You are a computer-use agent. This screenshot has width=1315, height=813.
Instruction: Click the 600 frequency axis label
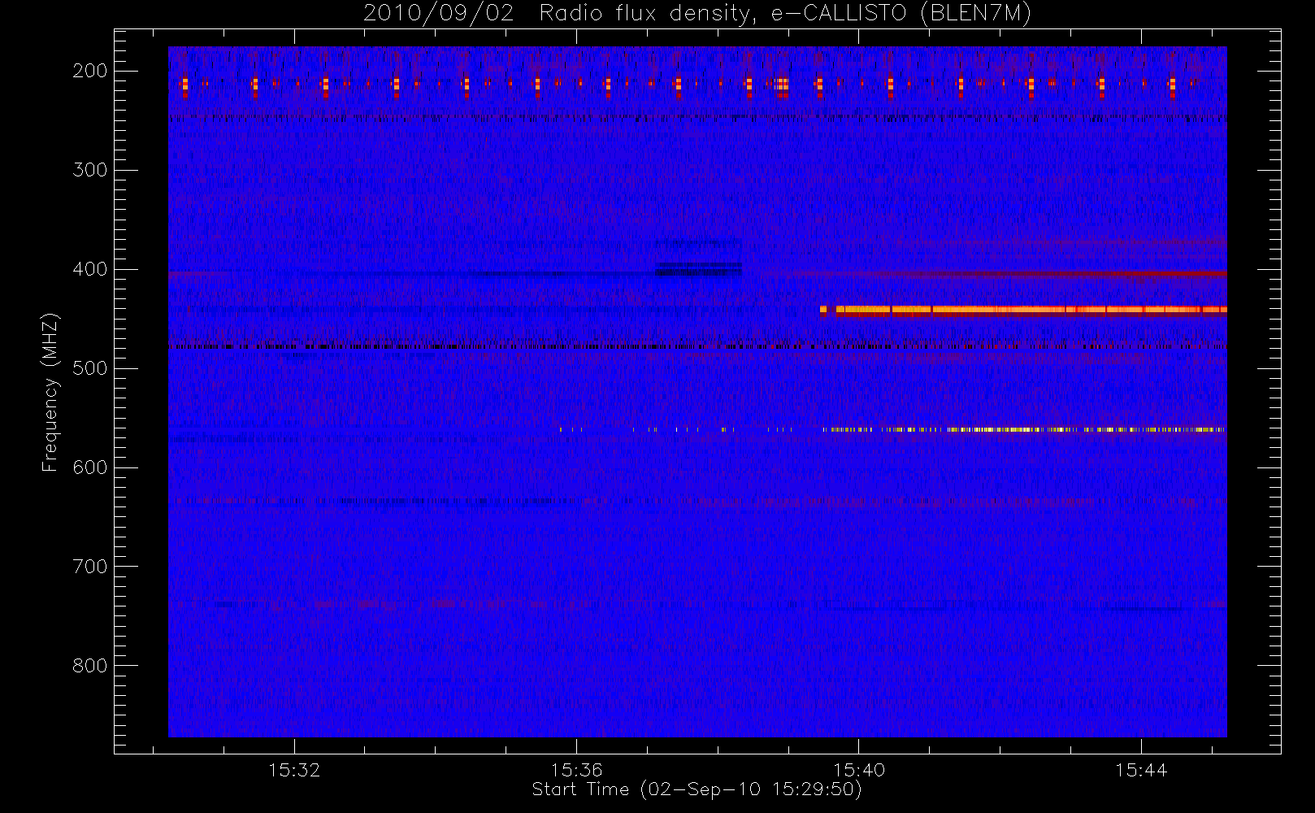(x=89, y=467)
